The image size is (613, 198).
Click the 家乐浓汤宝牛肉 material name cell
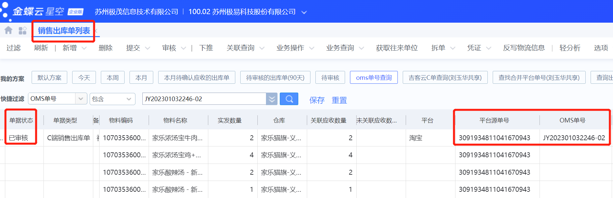click(x=178, y=138)
